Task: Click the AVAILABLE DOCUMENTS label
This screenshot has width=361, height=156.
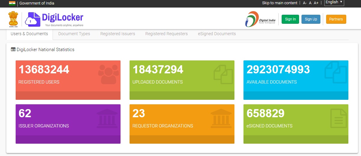Action: [x=272, y=82]
